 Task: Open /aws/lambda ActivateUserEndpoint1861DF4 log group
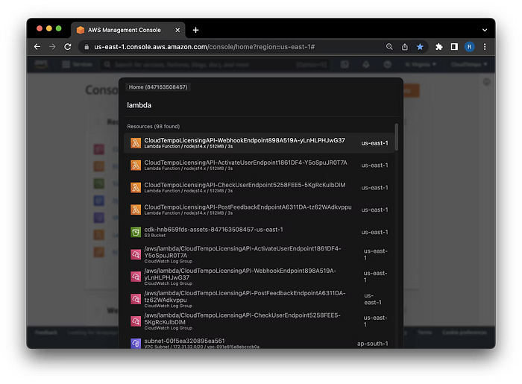259,254
